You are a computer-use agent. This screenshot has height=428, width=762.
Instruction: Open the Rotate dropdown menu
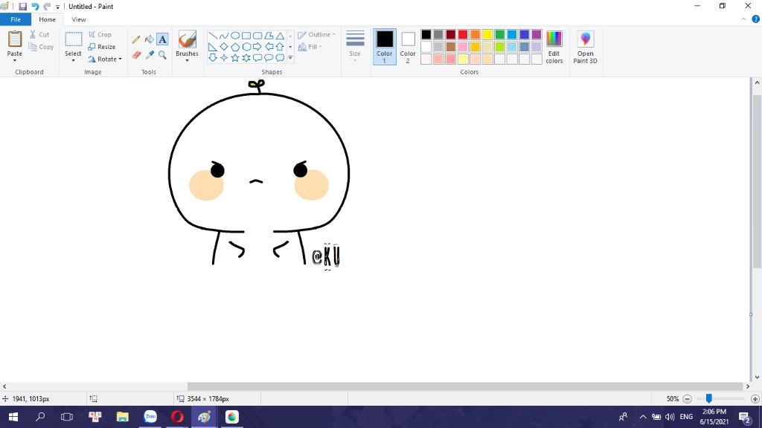pos(105,59)
